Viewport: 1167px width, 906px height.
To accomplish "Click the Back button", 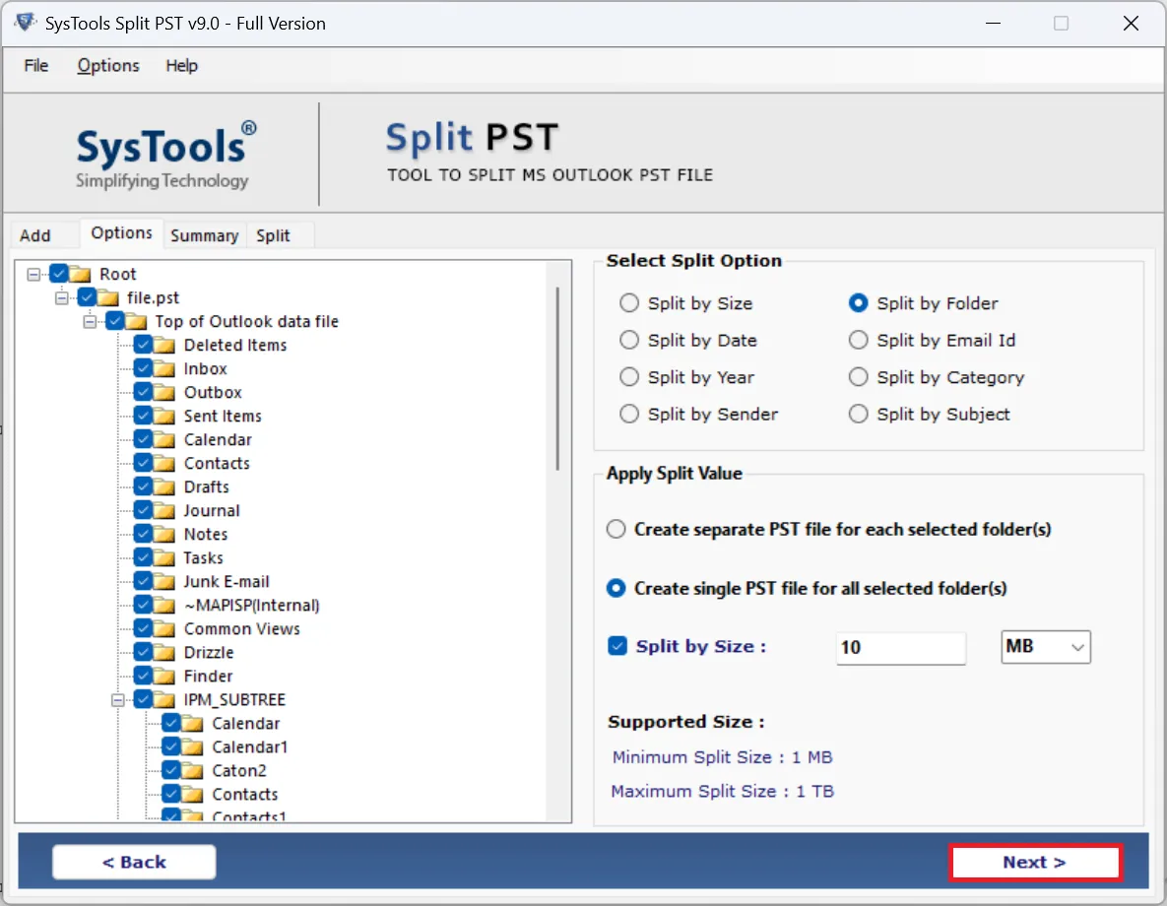I will 134,862.
